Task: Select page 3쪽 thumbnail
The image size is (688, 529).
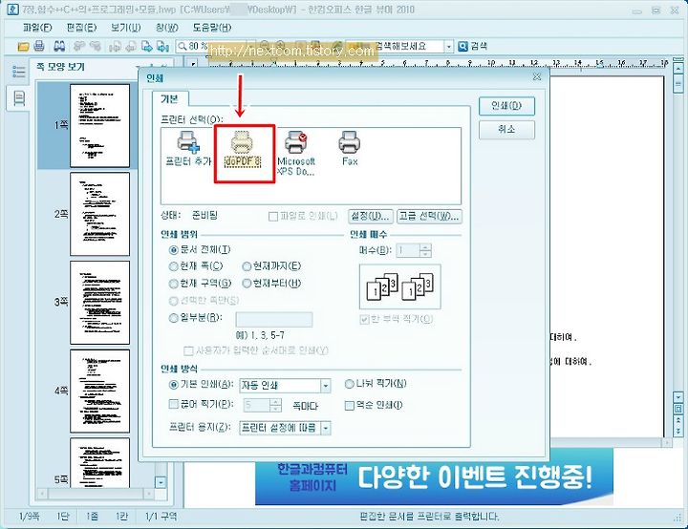Action: [x=100, y=303]
